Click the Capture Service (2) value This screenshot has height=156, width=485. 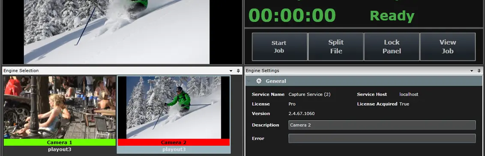tap(309, 95)
